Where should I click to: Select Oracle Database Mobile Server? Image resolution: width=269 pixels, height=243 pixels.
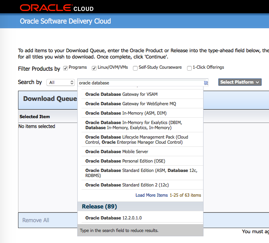pyautogui.click(x=142, y=152)
